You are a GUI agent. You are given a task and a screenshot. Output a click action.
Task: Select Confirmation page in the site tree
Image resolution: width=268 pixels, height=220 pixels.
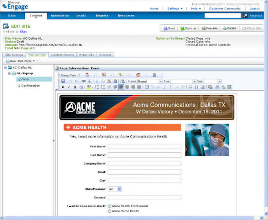(31, 85)
